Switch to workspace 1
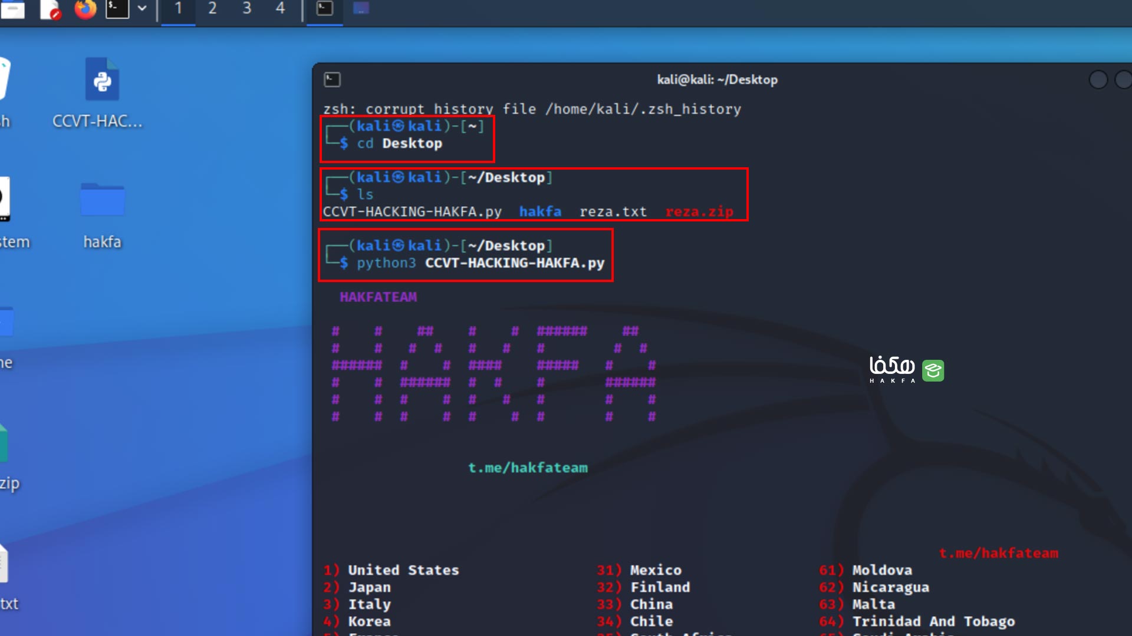 (x=178, y=8)
